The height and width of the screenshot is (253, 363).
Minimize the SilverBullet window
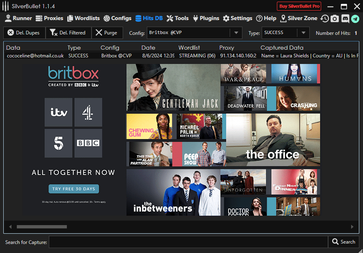point(330,7)
